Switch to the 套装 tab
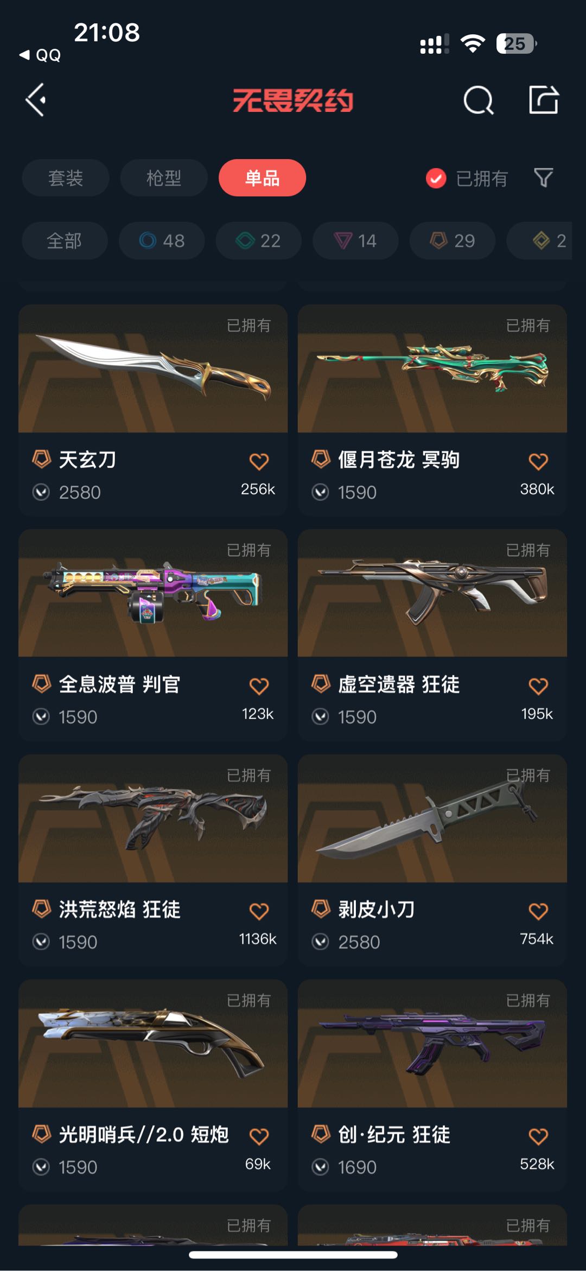Viewport: 586px width, 1271px height. (66, 177)
